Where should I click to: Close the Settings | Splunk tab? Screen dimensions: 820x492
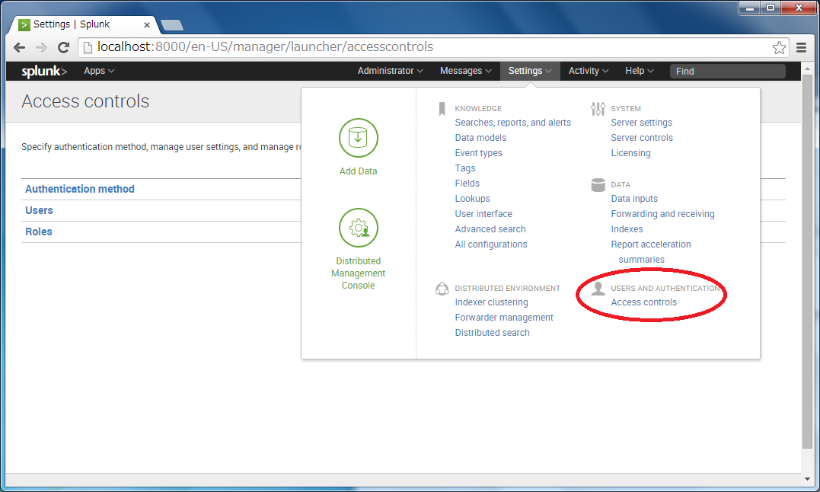(147, 24)
